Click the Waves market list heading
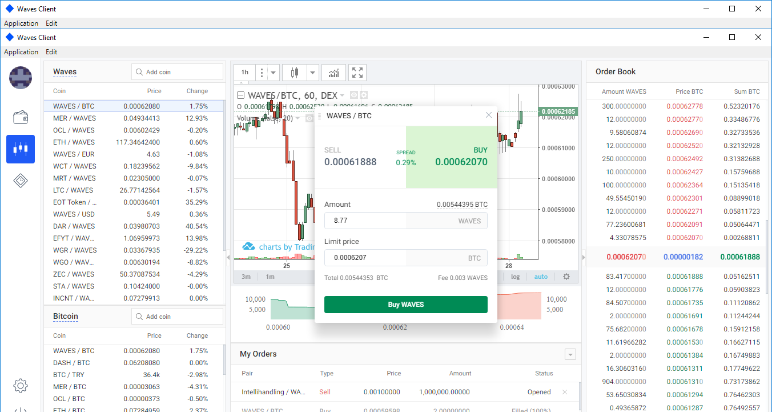Screen dimensions: 772x412 tap(65, 72)
